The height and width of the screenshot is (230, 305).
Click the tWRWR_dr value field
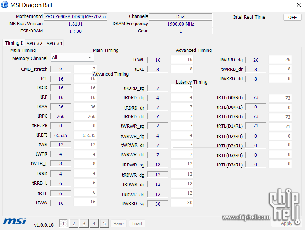click(x=157, y=145)
